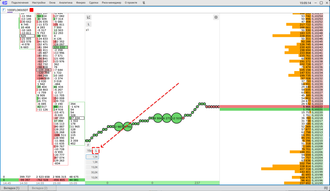330x191 pixels.
Task: Click the chart indicator icon above the L button
Action: [x=89, y=17]
